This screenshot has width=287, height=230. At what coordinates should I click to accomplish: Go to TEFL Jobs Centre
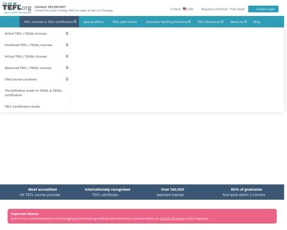[x=124, y=22]
